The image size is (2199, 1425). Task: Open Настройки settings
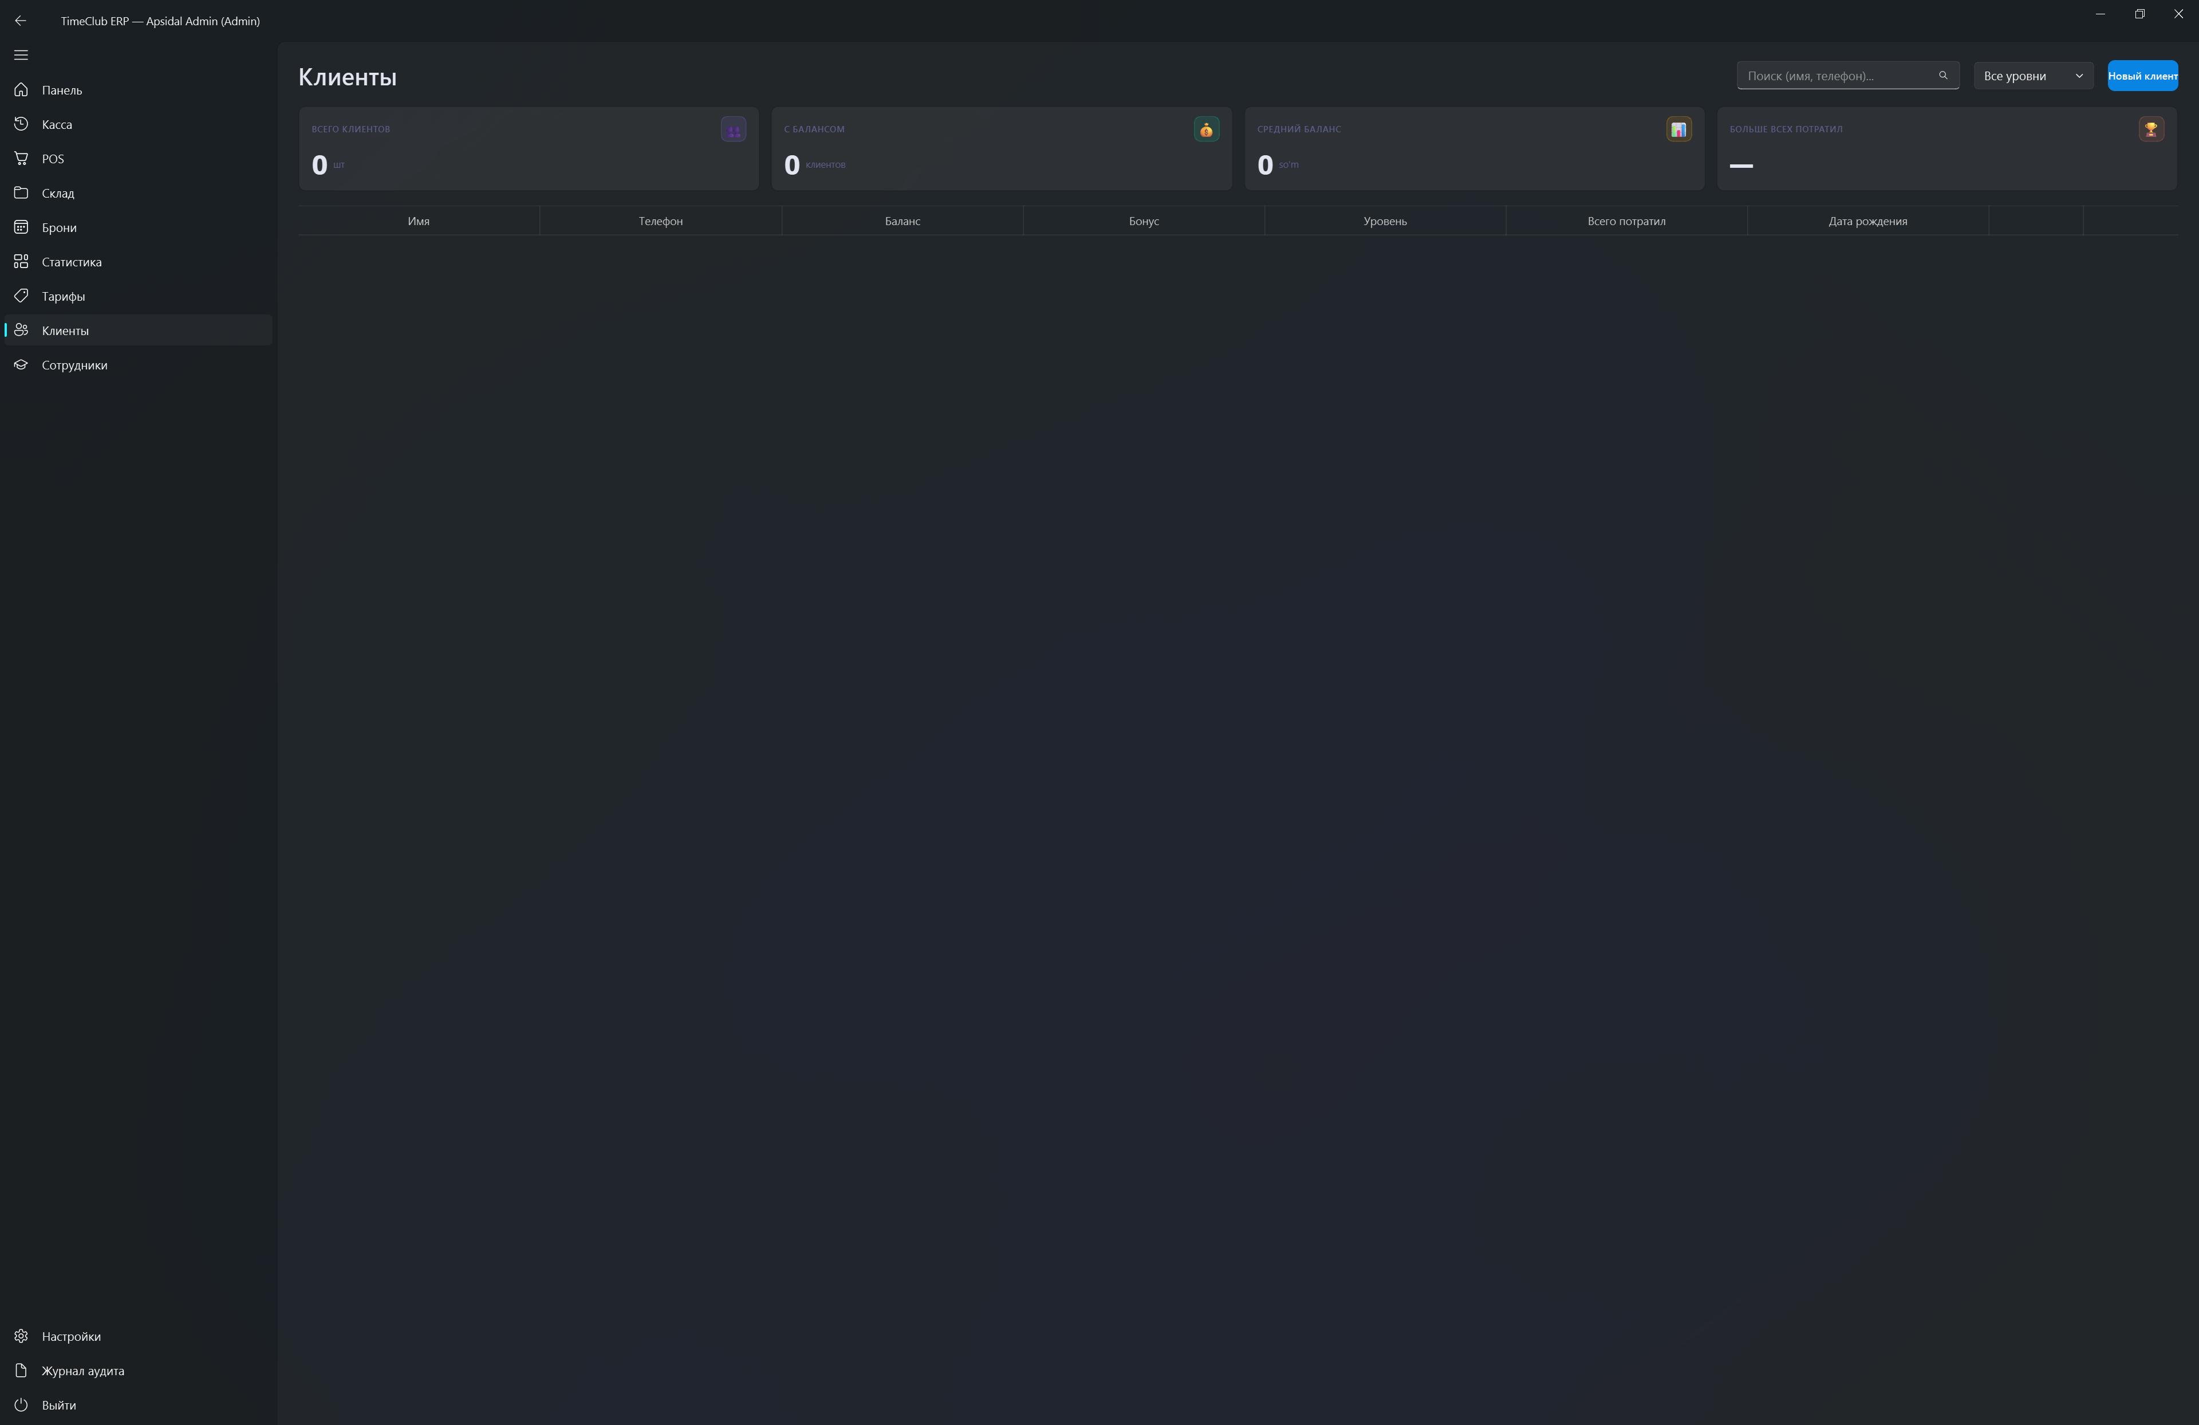pos(139,1336)
